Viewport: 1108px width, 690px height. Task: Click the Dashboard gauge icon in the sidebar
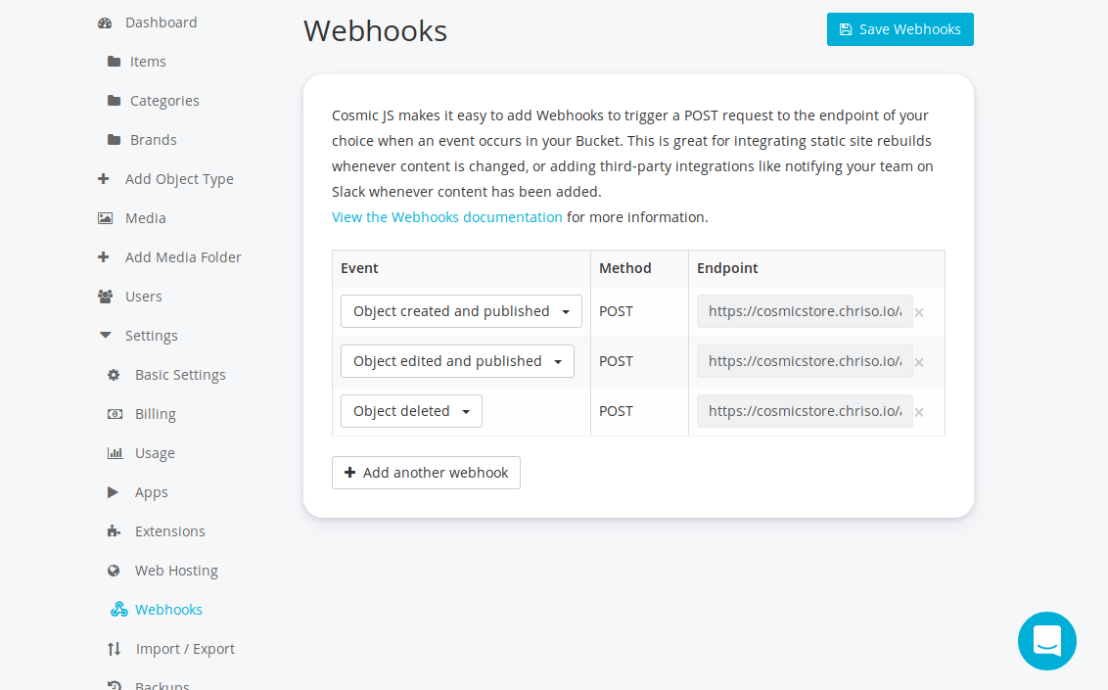click(105, 23)
